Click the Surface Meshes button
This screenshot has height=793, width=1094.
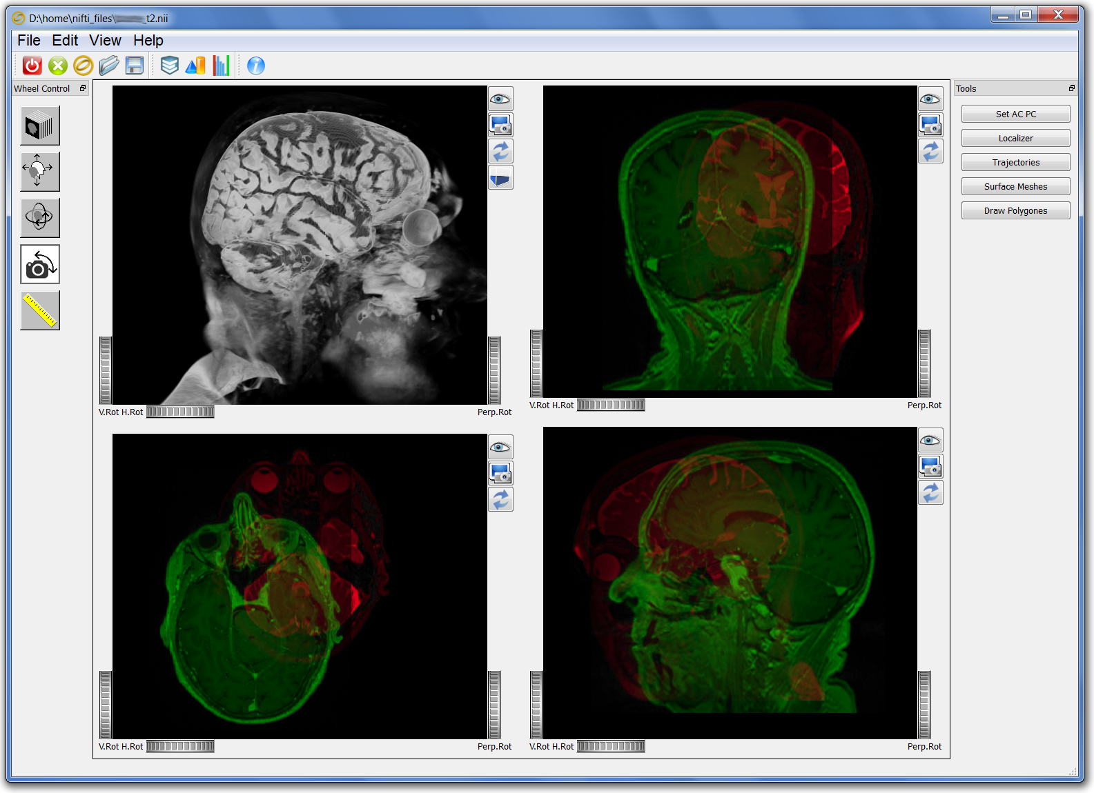[x=1015, y=187]
